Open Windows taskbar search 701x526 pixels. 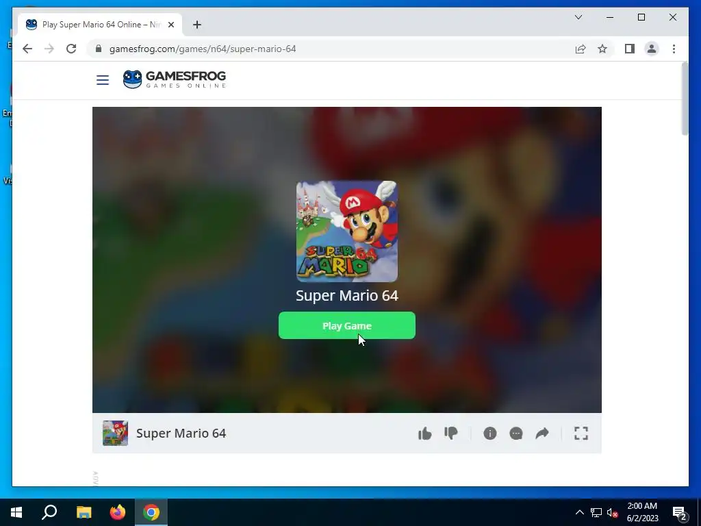[49, 512]
